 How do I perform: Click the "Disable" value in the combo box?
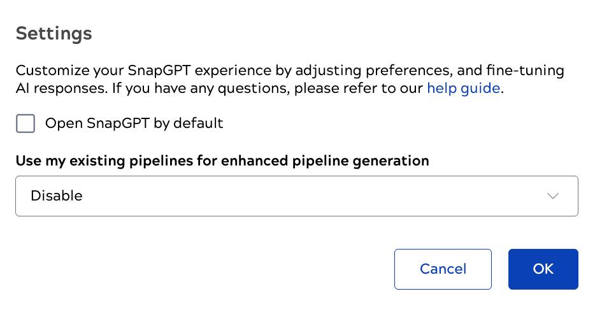57,196
